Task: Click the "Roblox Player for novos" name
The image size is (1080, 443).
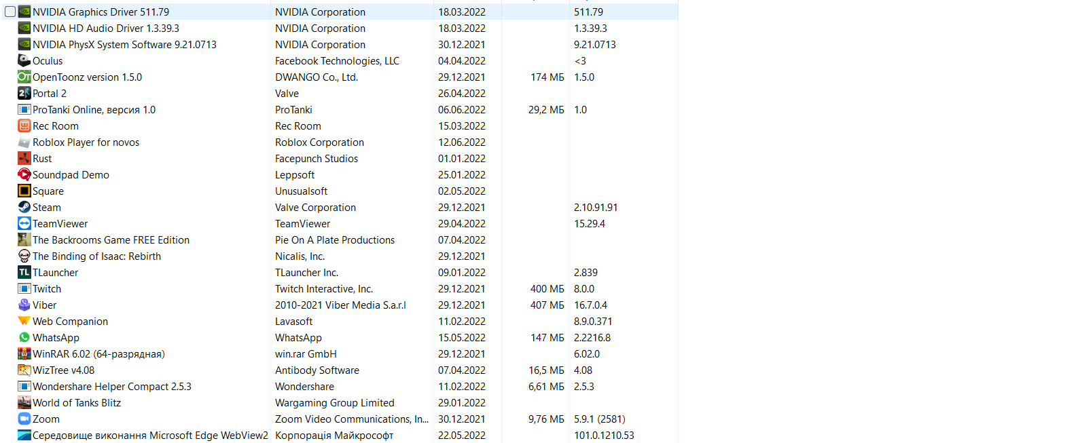Action: [x=86, y=142]
